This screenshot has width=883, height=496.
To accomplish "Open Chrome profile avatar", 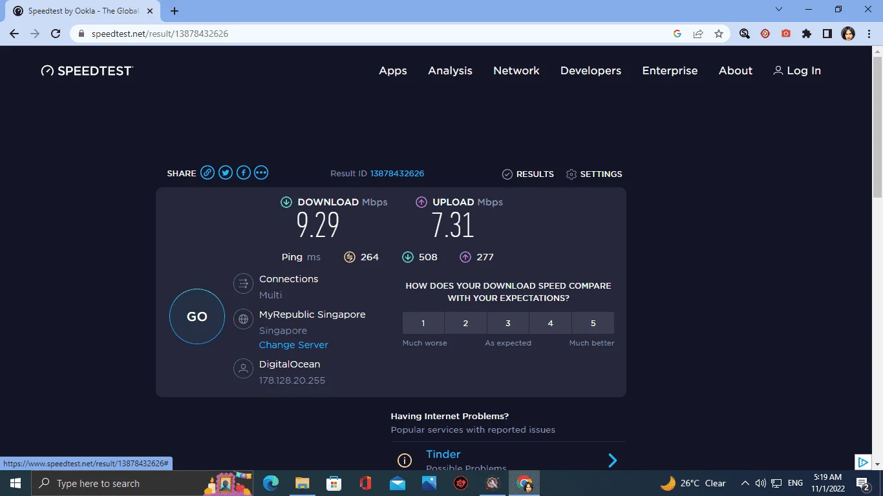I will (x=848, y=34).
